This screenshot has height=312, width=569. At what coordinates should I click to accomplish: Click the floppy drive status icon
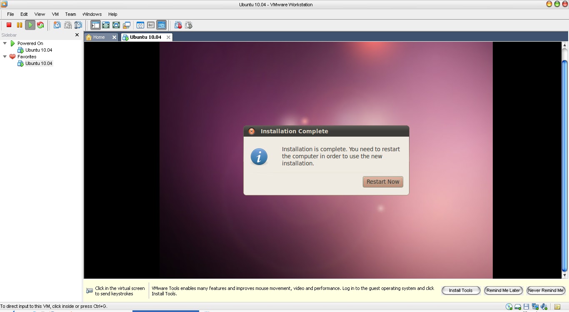pos(527,307)
